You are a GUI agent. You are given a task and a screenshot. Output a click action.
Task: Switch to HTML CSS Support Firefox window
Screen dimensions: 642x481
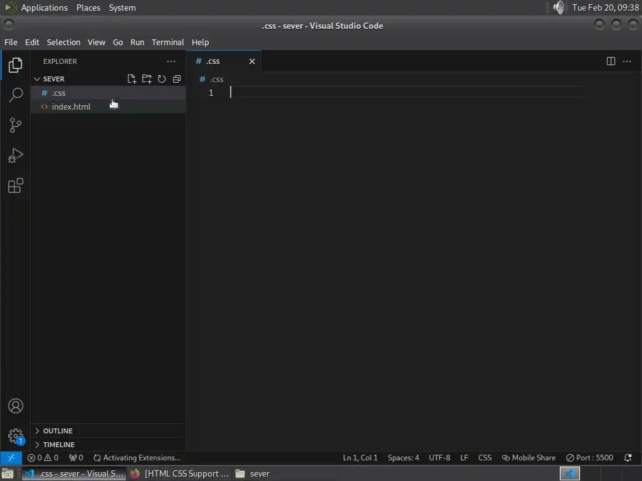click(x=180, y=473)
